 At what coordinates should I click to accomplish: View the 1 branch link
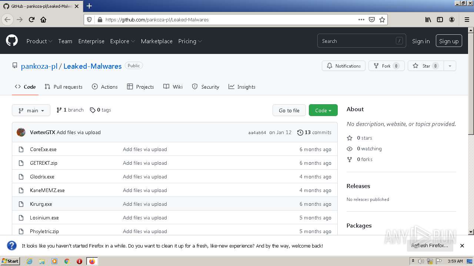[70, 110]
